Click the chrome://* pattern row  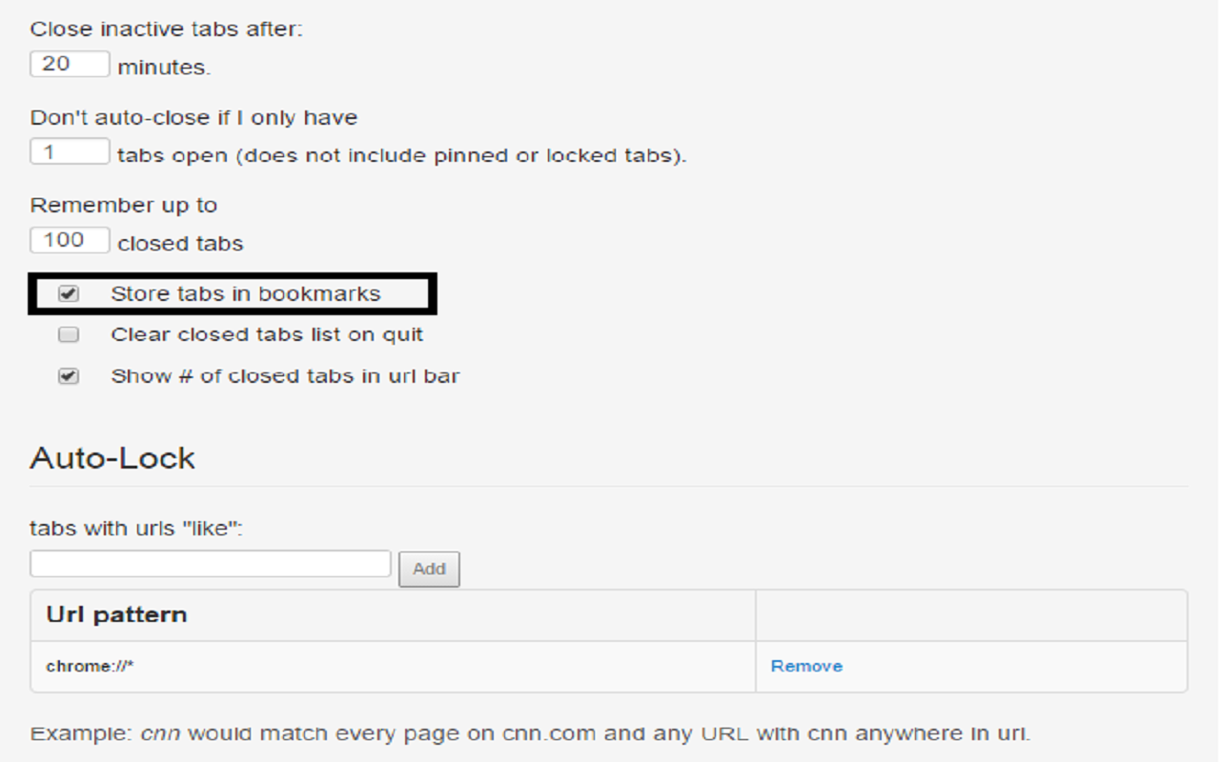609,667
